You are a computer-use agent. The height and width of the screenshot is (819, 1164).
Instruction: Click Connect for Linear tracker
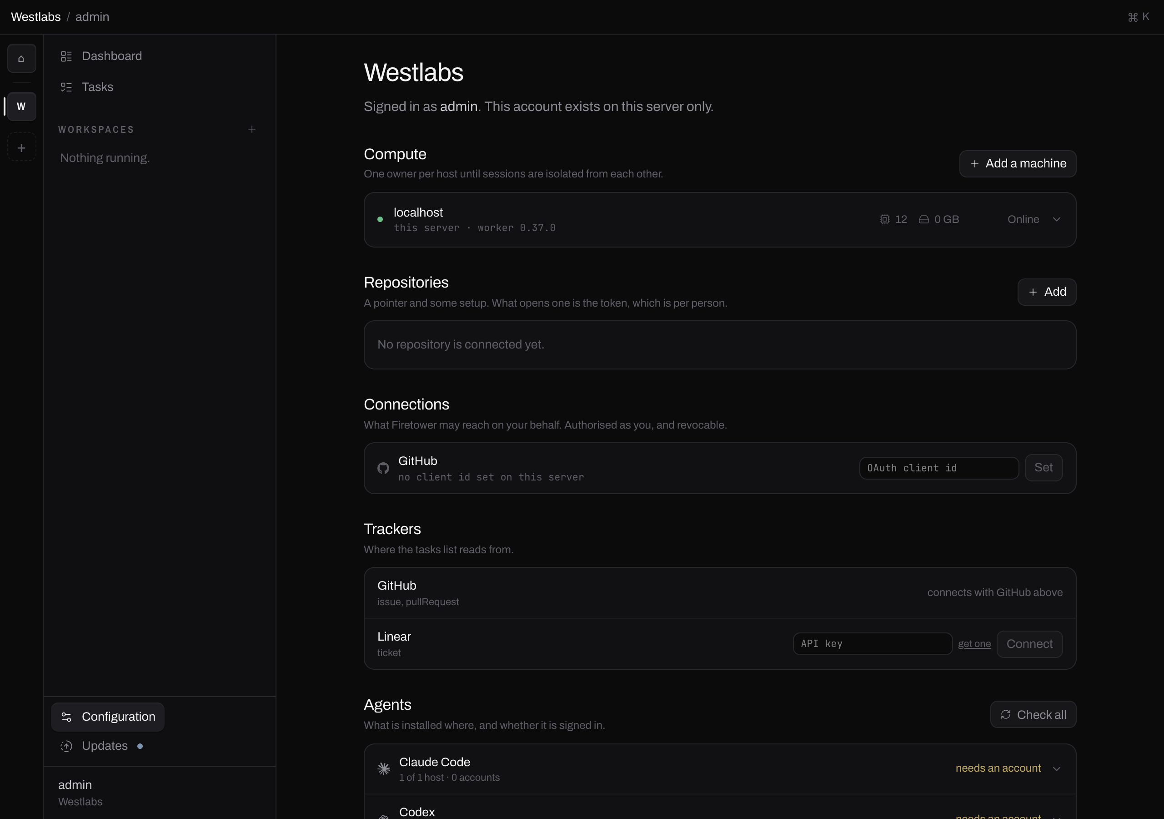tap(1029, 644)
